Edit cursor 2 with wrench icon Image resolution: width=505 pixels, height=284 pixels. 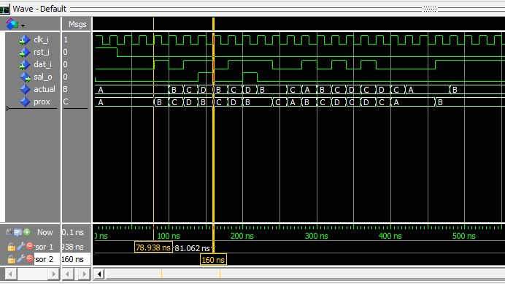20,259
